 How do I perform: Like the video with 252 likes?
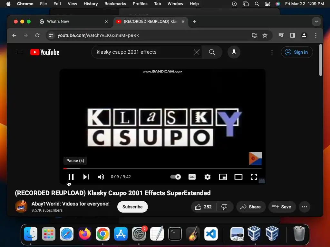[203, 207]
